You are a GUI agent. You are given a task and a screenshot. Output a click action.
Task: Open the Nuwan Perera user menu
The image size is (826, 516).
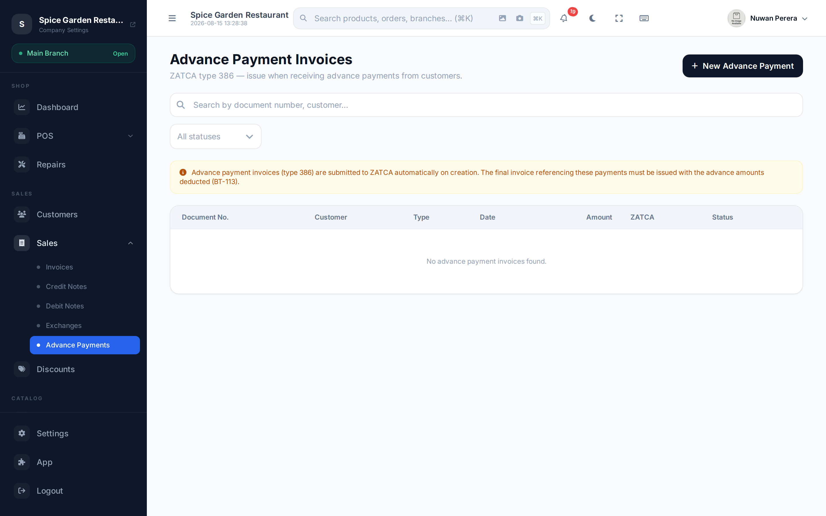click(768, 18)
